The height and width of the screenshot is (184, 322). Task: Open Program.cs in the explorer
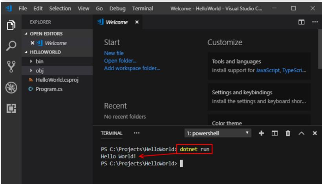pyautogui.click(x=57, y=89)
